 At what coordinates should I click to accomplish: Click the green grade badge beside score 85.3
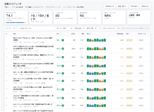[x=63, y=48]
